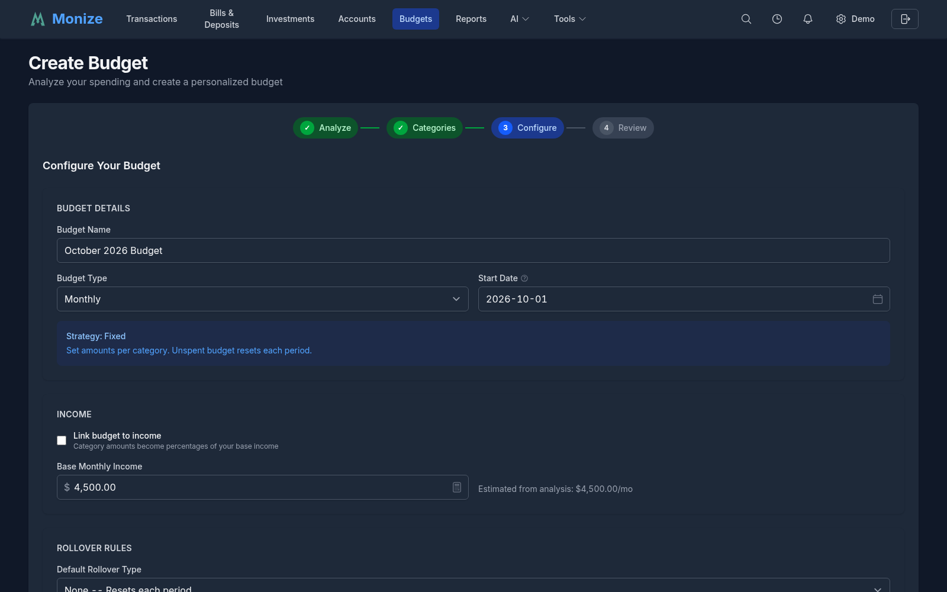Open the search magnifier icon
Viewport: 947px width, 592px height.
click(x=746, y=19)
